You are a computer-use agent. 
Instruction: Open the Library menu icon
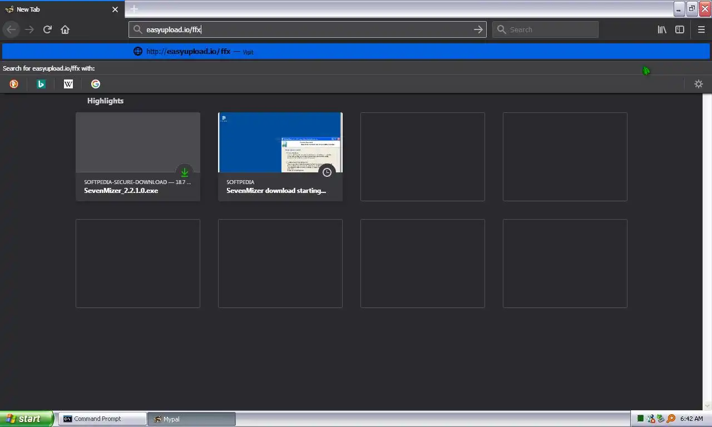pos(662,29)
